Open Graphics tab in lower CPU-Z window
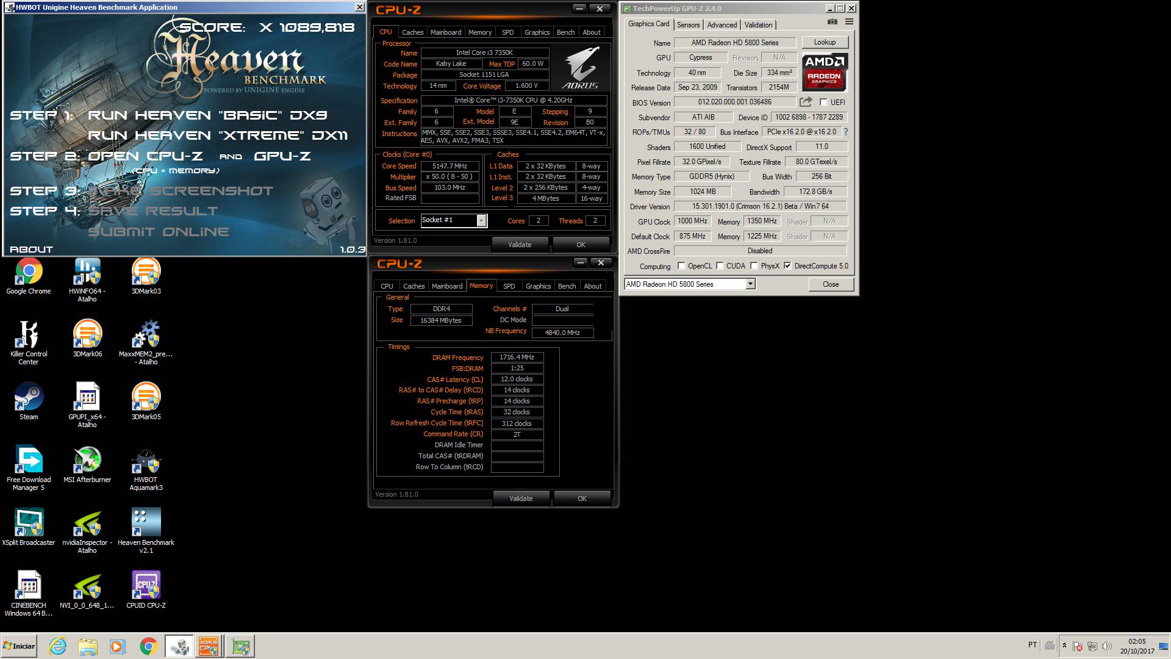The width and height of the screenshot is (1171, 659). [x=538, y=286]
